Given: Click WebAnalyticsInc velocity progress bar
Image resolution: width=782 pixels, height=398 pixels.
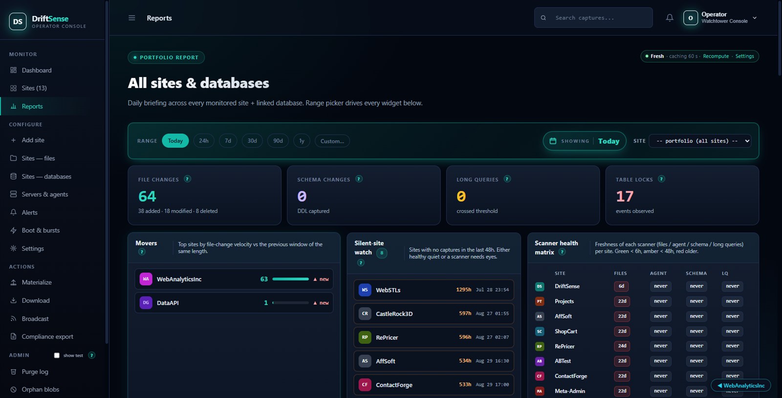Looking at the screenshot, I should pos(290,279).
